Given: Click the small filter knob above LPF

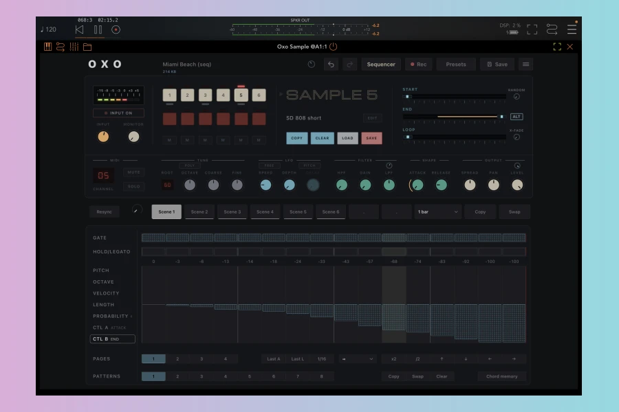Looking at the screenshot, I should 389,165.
